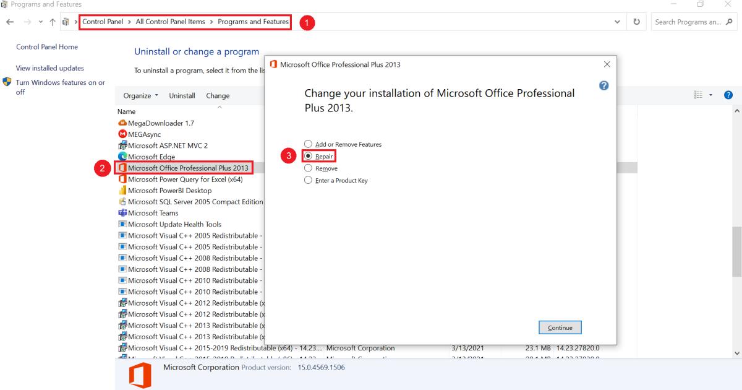The height and width of the screenshot is (390, 742).
Task: Click the Microsoft Teams icon
Action: (x=122, y=213)
